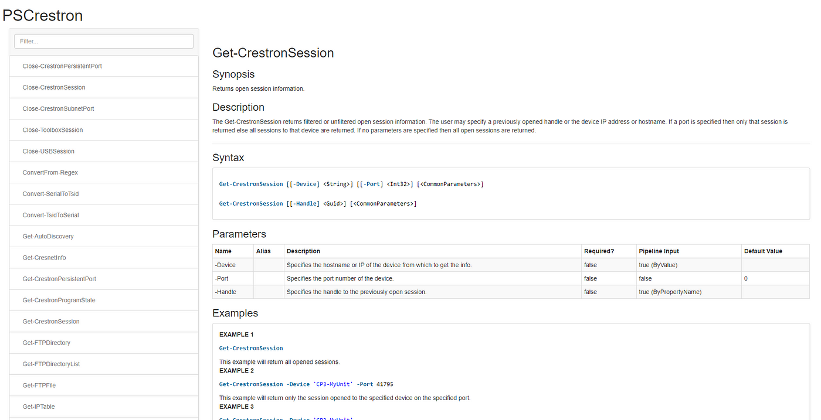The width and height of the screenshot is (821, 420).
Task: Open Get-CresnetInfo command page
Action: pos(104,258)
